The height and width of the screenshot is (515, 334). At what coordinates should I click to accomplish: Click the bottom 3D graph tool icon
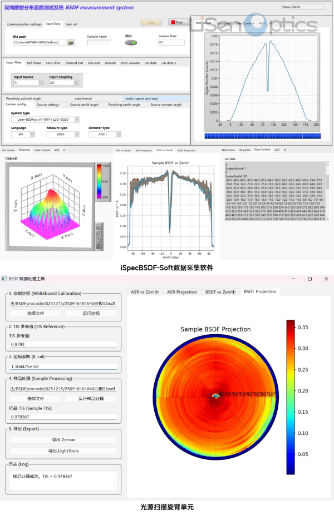click(x=99, y=246)
